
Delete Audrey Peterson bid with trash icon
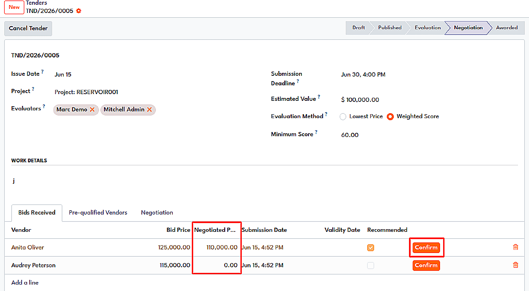[515, 265]
